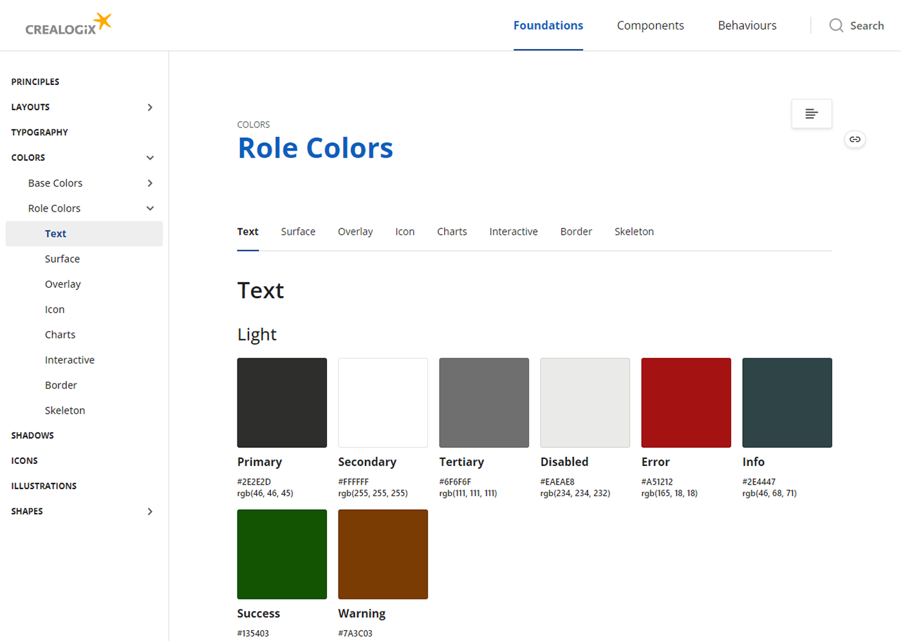The width and height of the screenshot is (901, 641).
Task: Switch to the Interactive tab
Action: [514, 232]
